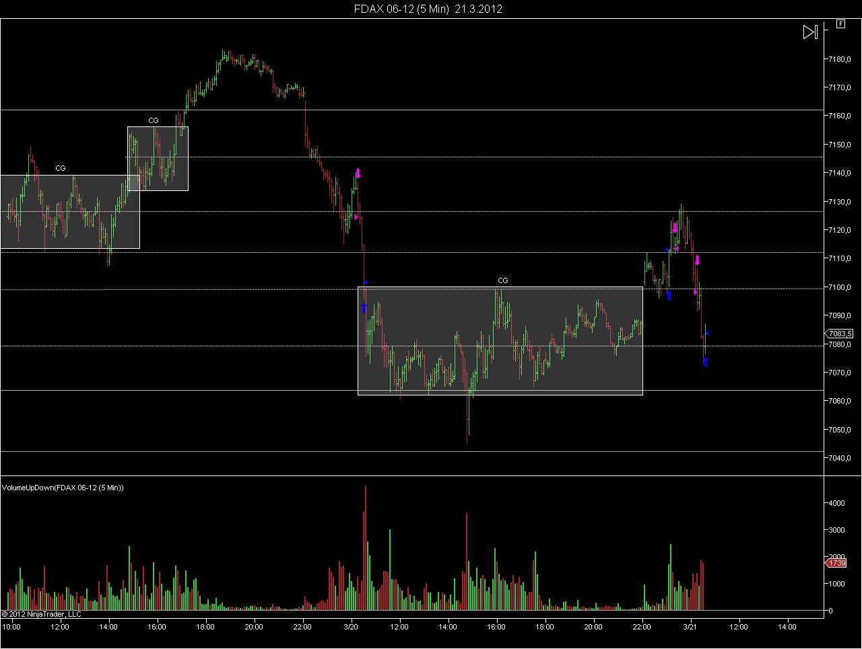Click the 3/21 date label on time axis
Viewport: 862px width, 649px height.
coord(690,627)
